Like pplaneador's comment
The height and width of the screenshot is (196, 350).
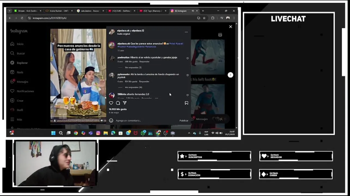(x=188, y=75)
